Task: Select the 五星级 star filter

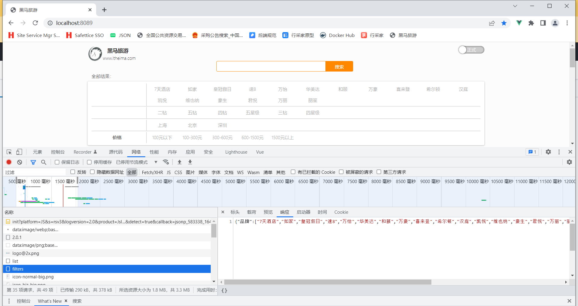Action: pos(253,113)
